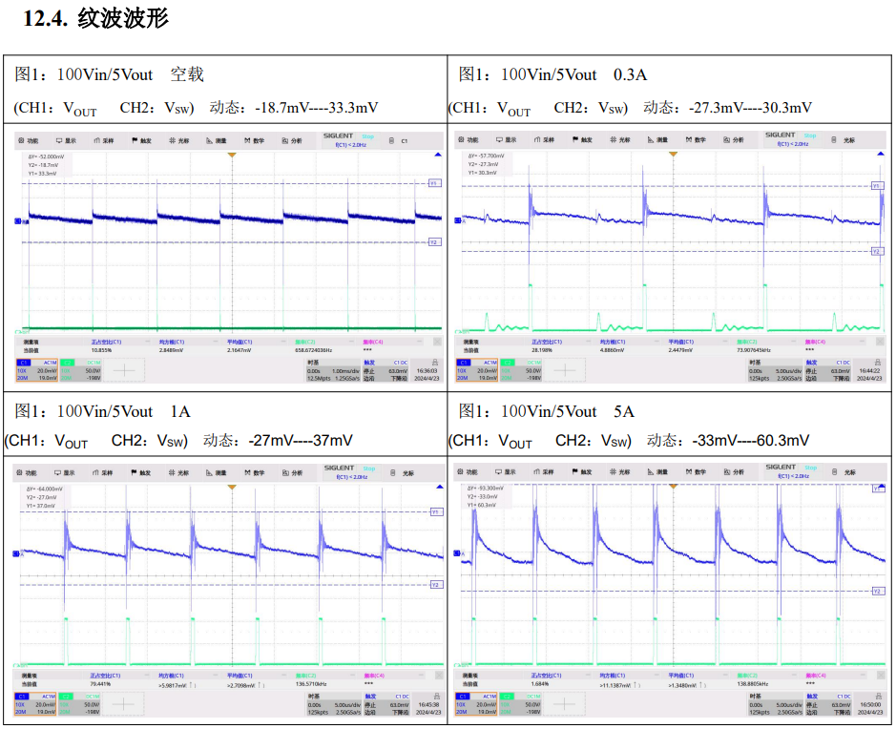The image size is (896, 729).
Task: Open 光标 cursor menu in the 空载 scope capture
Action: [178, 140]
